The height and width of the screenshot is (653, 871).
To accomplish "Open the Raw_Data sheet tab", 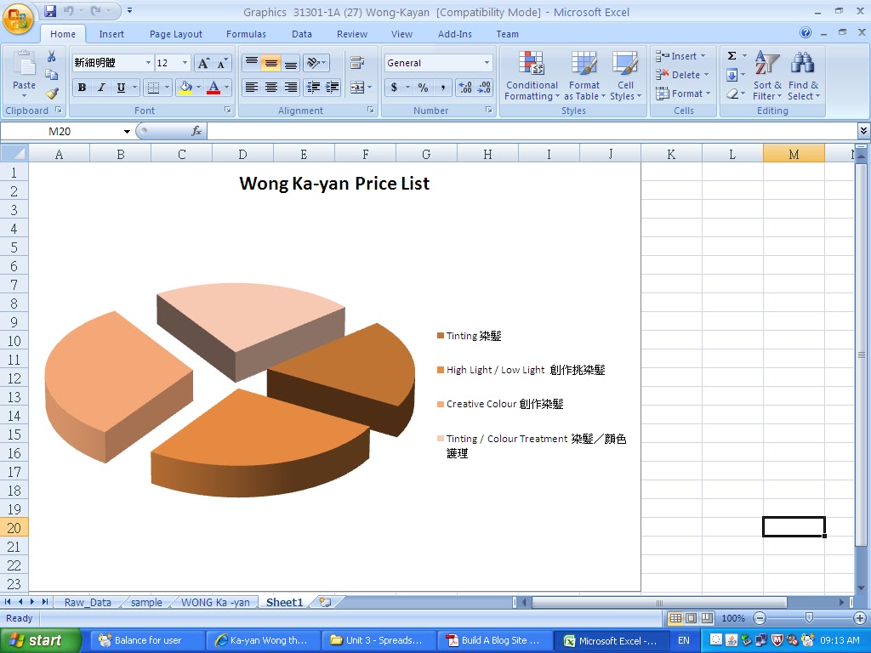I will (x=88, y=601).
